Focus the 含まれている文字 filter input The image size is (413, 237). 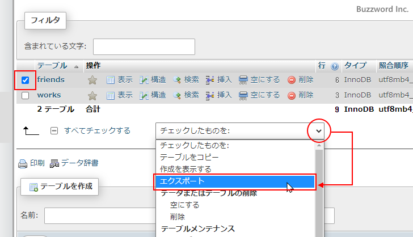click(x=144, y=46)
